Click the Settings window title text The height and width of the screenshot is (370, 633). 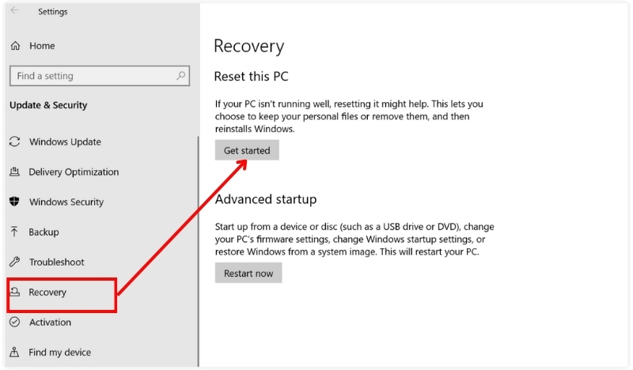click(53, 11)
